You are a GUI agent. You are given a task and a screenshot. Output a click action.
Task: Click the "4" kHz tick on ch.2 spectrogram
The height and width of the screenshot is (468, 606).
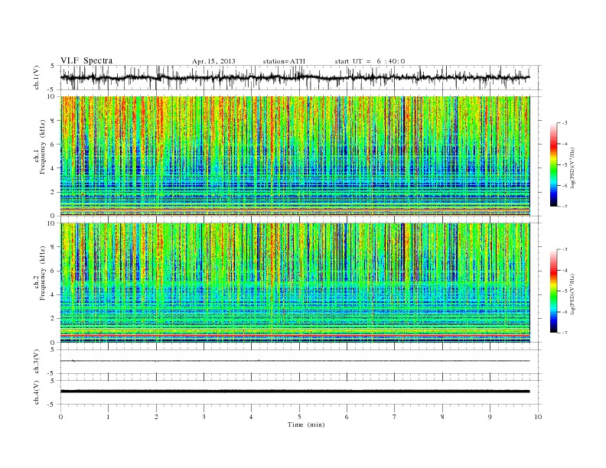54,295
